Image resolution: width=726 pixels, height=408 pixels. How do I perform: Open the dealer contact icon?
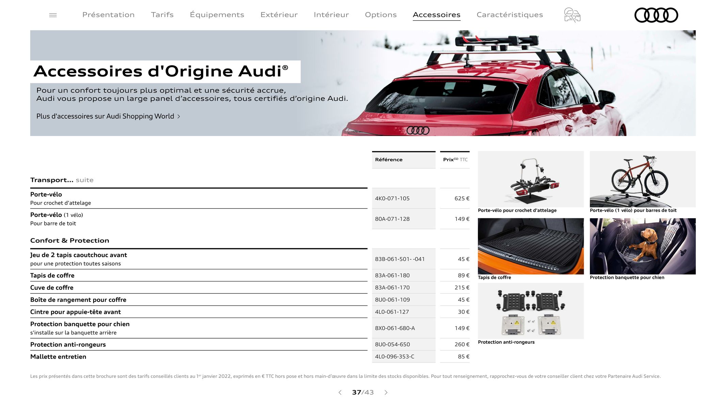tap(572, 15)
